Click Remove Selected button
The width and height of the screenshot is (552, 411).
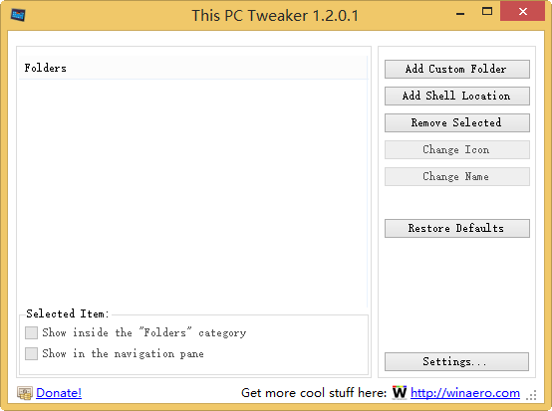[457, 122]
